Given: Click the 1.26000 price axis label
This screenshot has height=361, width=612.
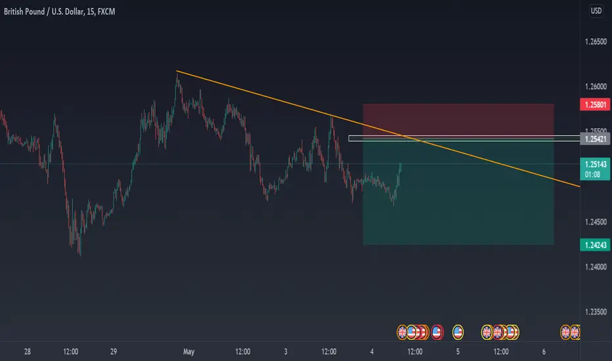Looking at the screenshot, I should (596, 87).
